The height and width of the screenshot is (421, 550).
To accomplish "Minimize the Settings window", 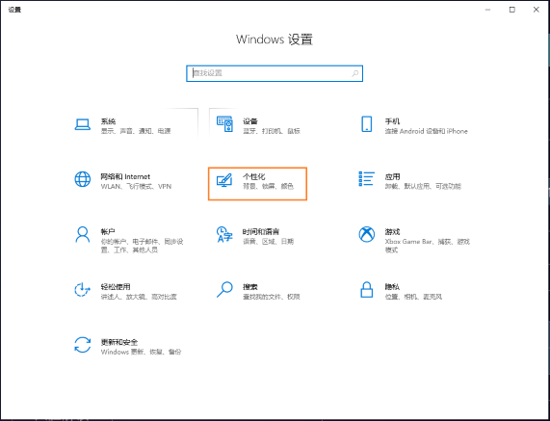I will [488, 10].
